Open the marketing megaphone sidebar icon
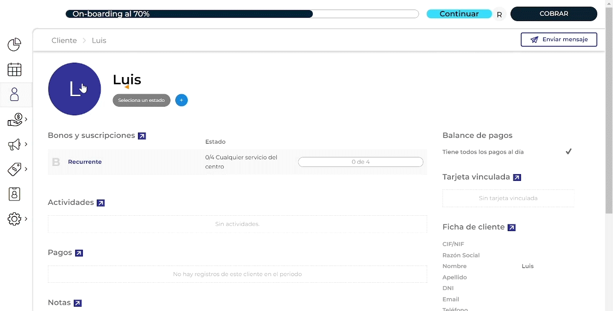This screenshot has height=311, width=613. tap(14, 144)
